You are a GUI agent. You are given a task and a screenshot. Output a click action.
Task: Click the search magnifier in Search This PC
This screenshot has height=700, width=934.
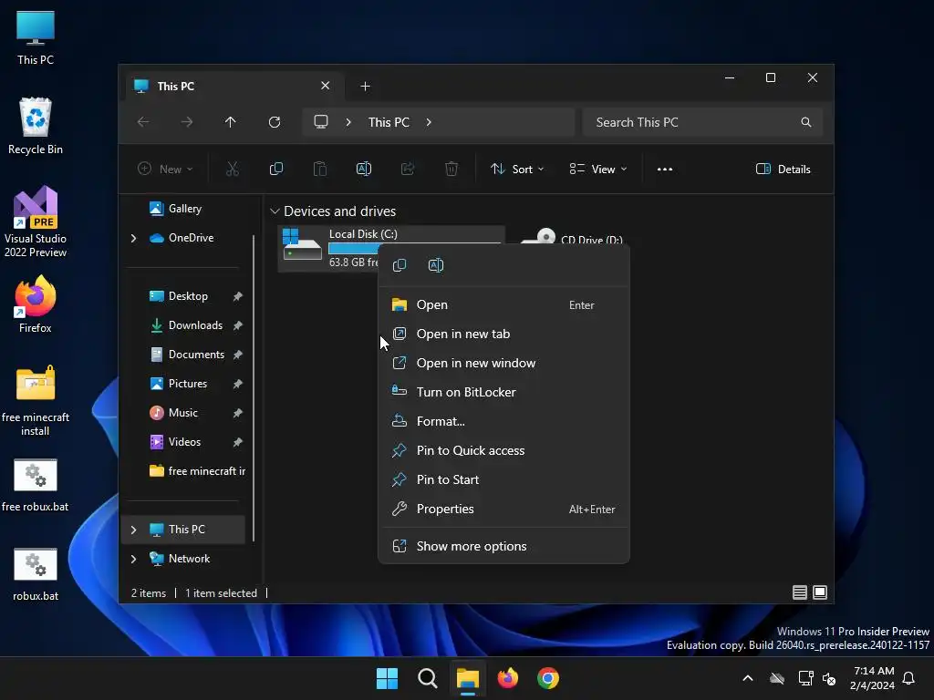point(806,122)
